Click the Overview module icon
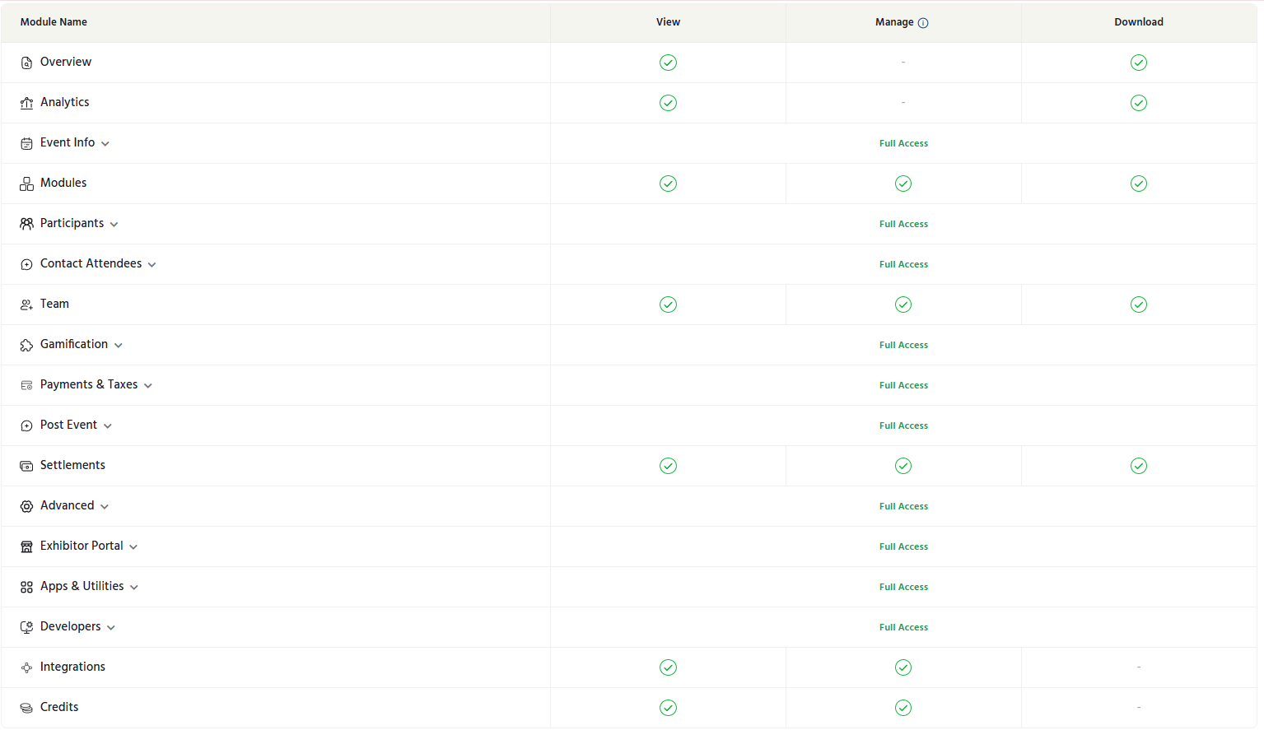The image size is (1264, 730). 26,63
